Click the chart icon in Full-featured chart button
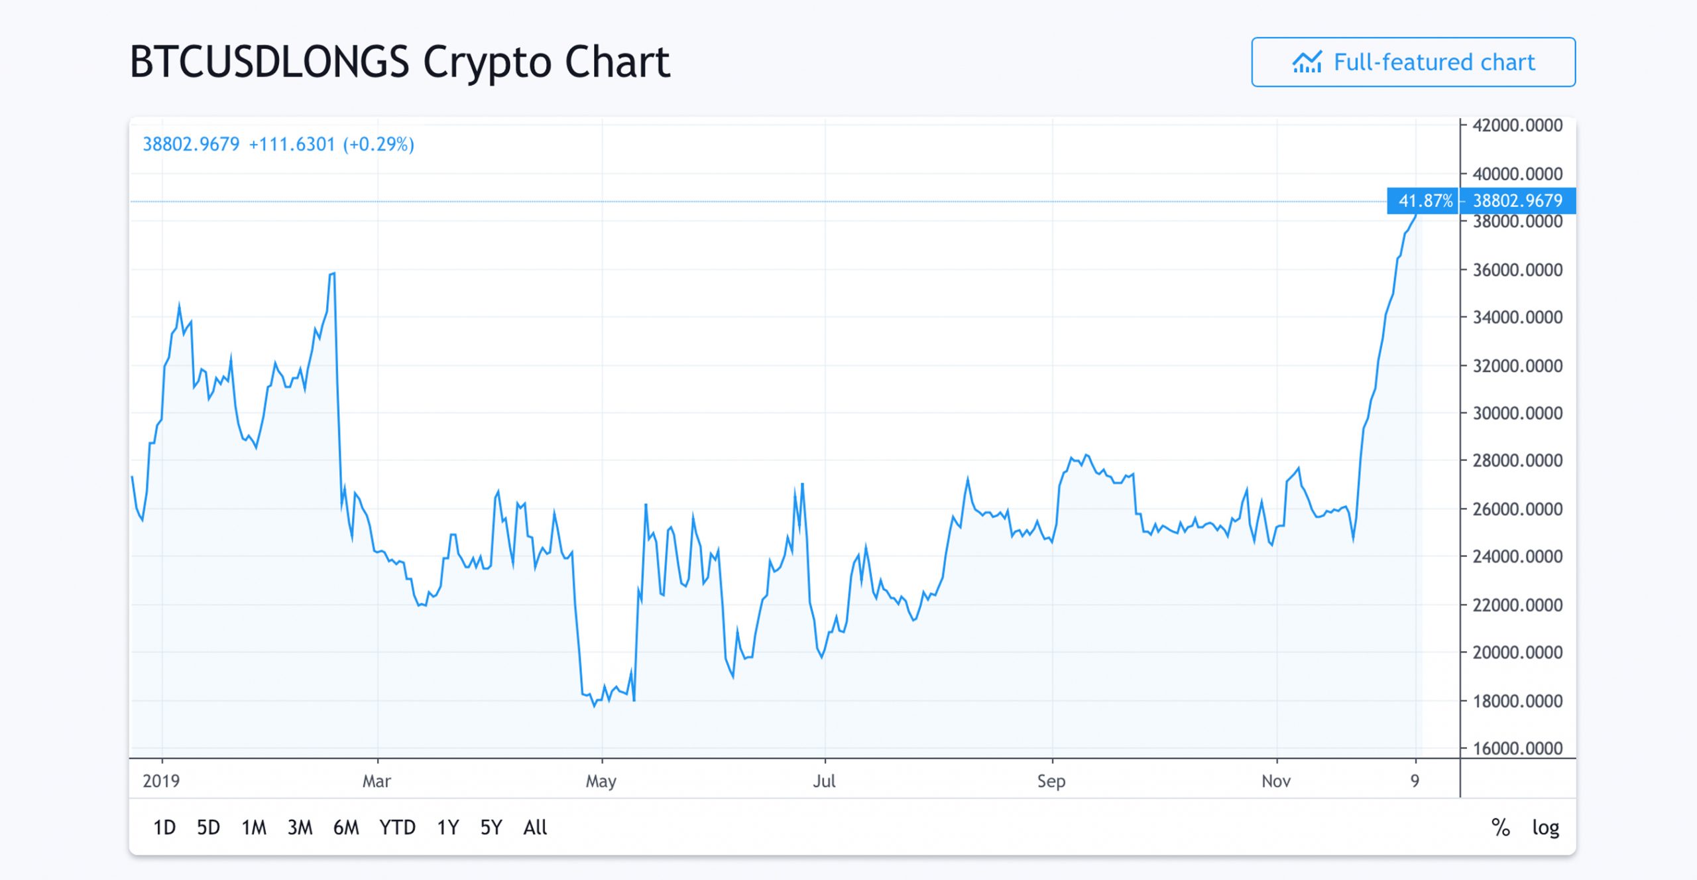This screenshot has height=880, width=1697. [1307, 62]
